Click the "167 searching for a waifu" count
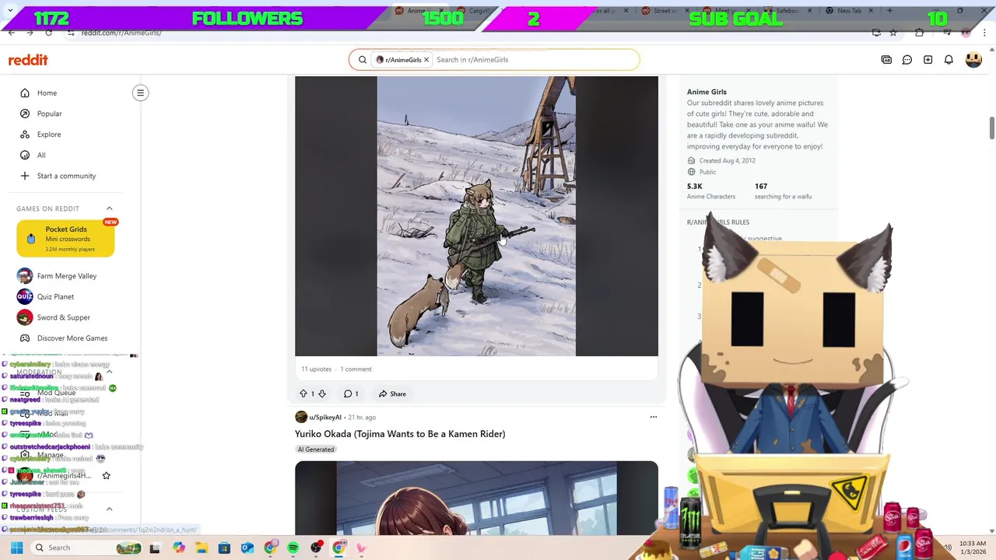996x560 pixels. (x=783, y=191)
